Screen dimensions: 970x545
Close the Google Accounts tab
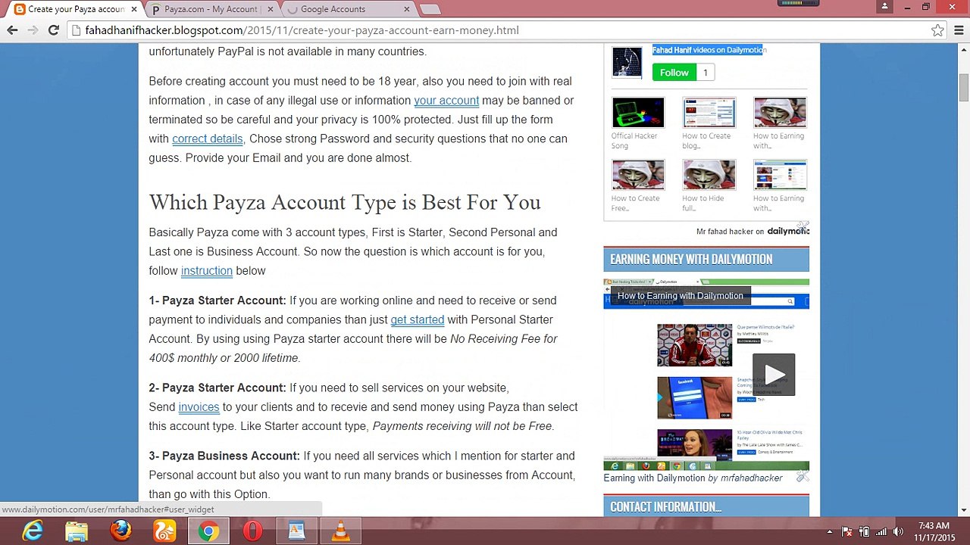407,9
